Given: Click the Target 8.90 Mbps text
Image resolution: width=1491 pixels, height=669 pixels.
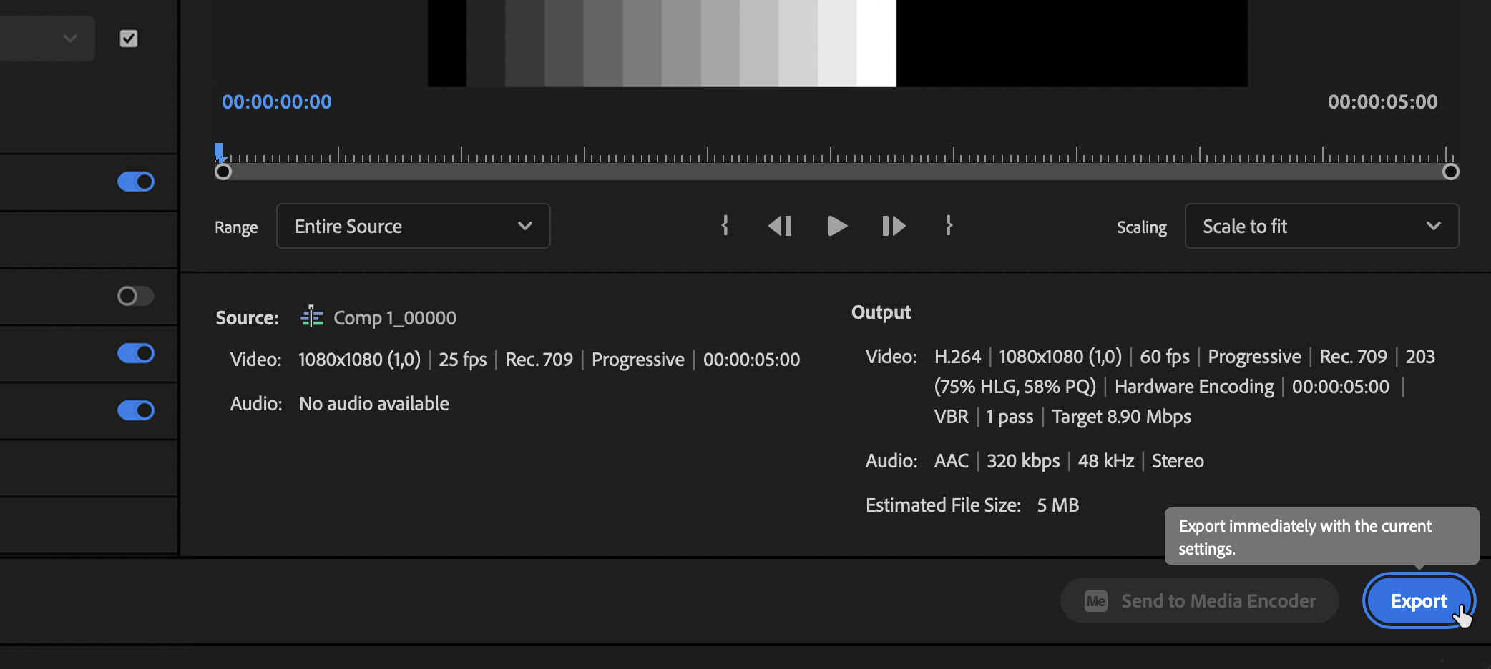Looking at the screenshot, I should click(x=1121, y=417).
